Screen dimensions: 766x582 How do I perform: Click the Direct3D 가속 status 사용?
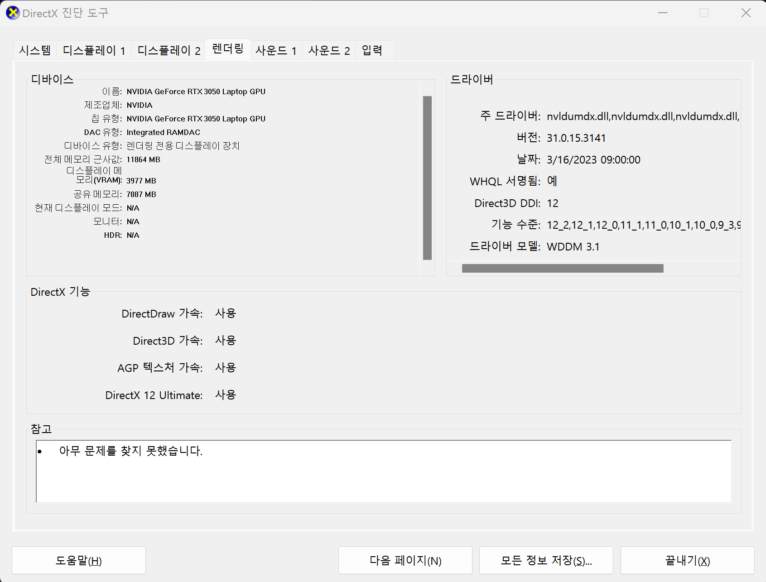[x=226, y=341]
